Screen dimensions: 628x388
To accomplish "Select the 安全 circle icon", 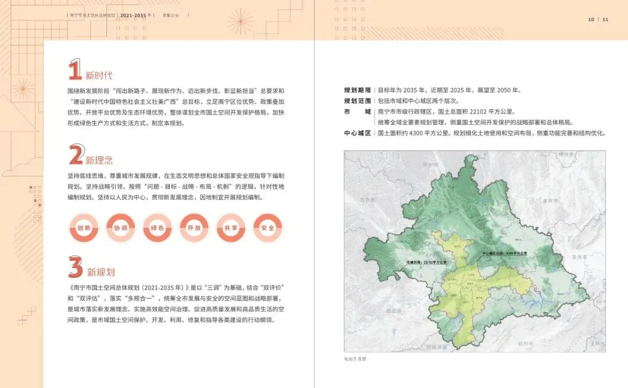I will pyautogui.click(x=268, y=228).
